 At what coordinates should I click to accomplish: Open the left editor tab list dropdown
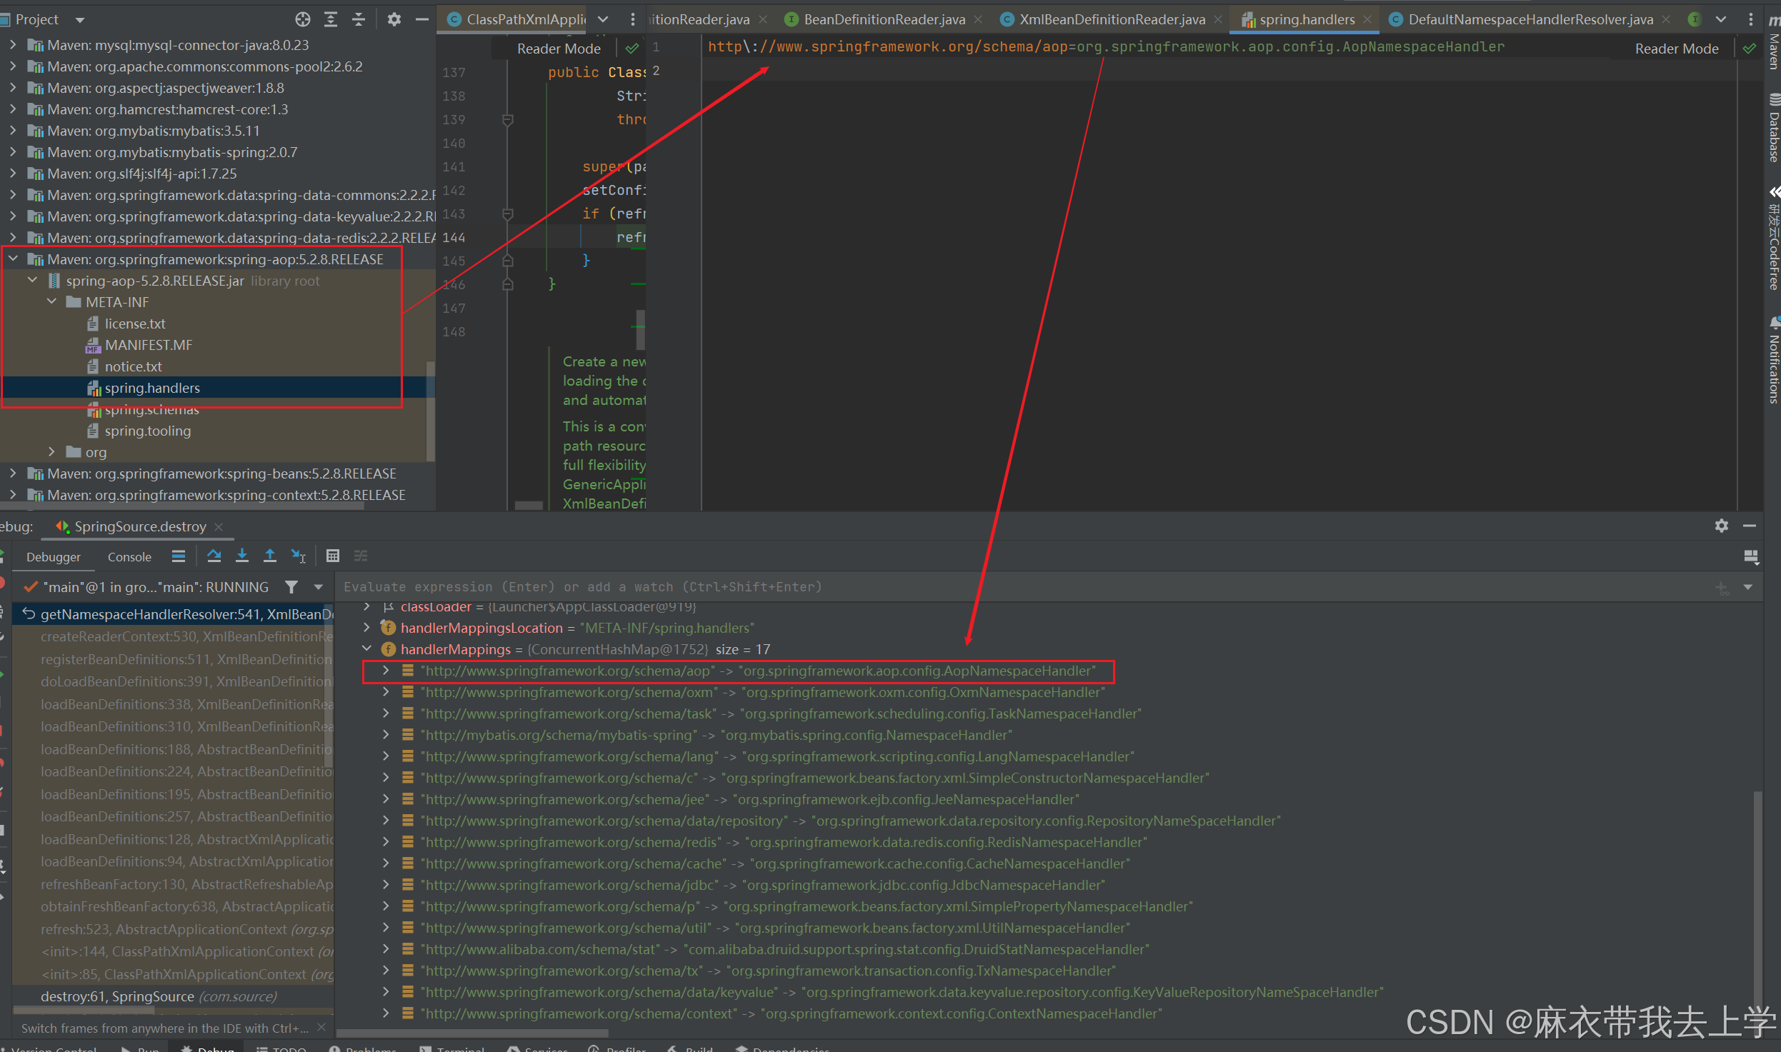tap(603, 20)
